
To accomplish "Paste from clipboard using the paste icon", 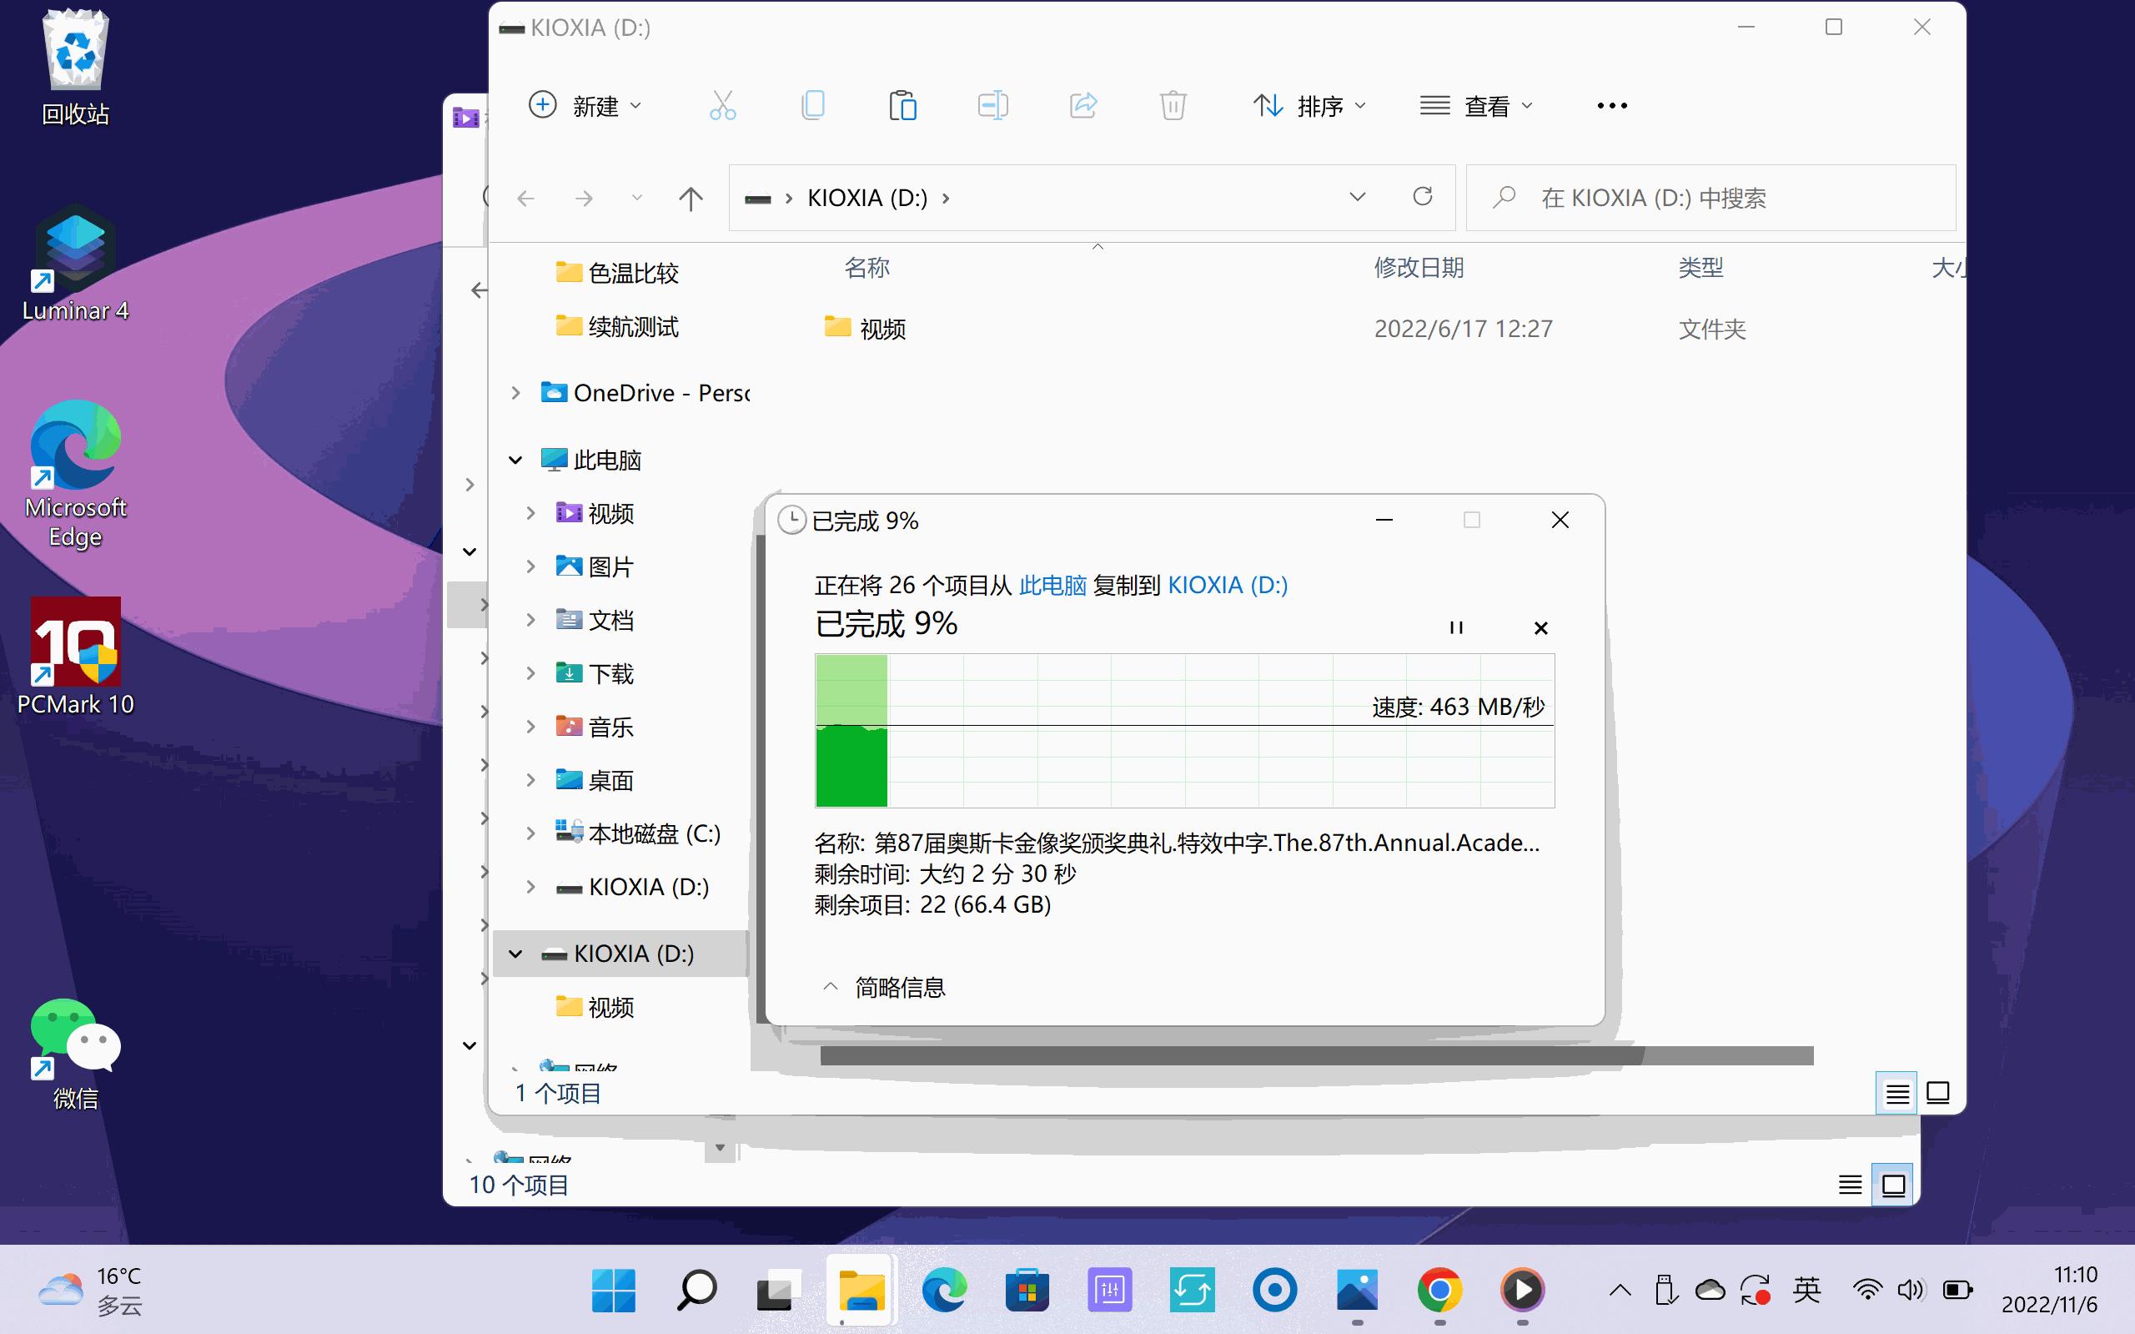I will pyautogui.click(x=903, y=105).
